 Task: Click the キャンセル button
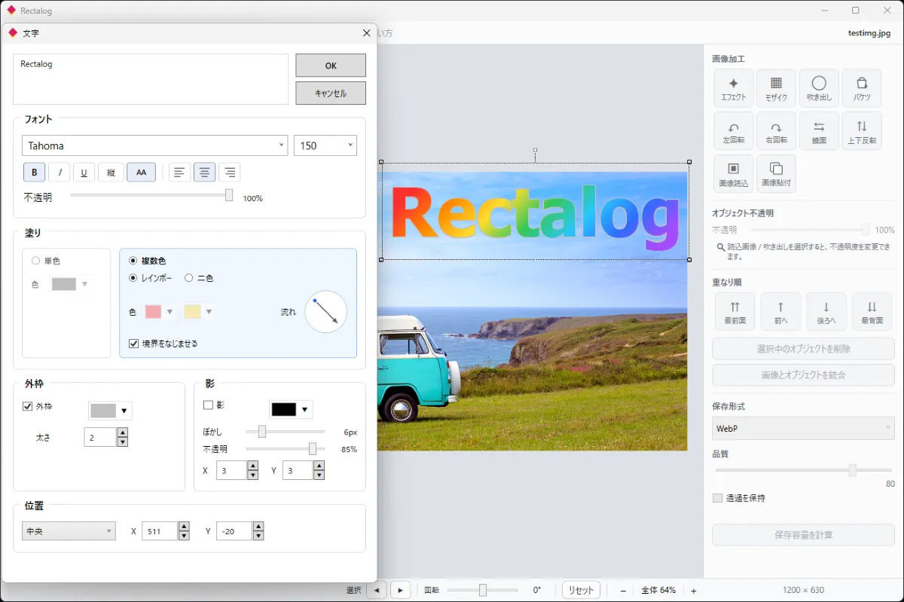331,93
